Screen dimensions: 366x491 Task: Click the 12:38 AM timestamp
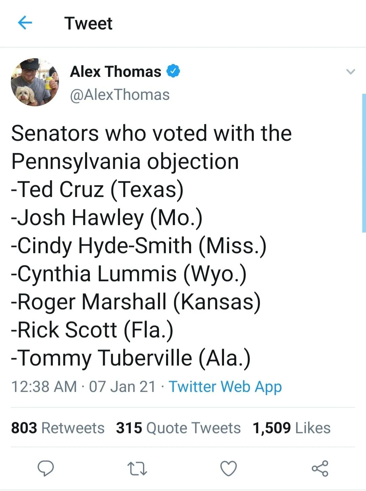[x=44, y=387]
